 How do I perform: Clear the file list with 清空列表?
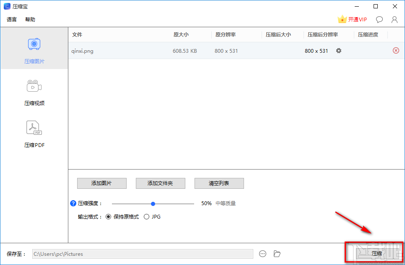click(219, 183)
